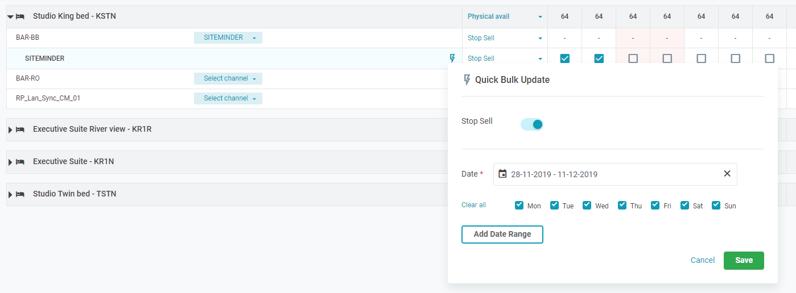This screenshot has height=293, width=796.
Task: Open the SITEMINDER channel dropdown for BAR-BB
Action: [228, 37]
